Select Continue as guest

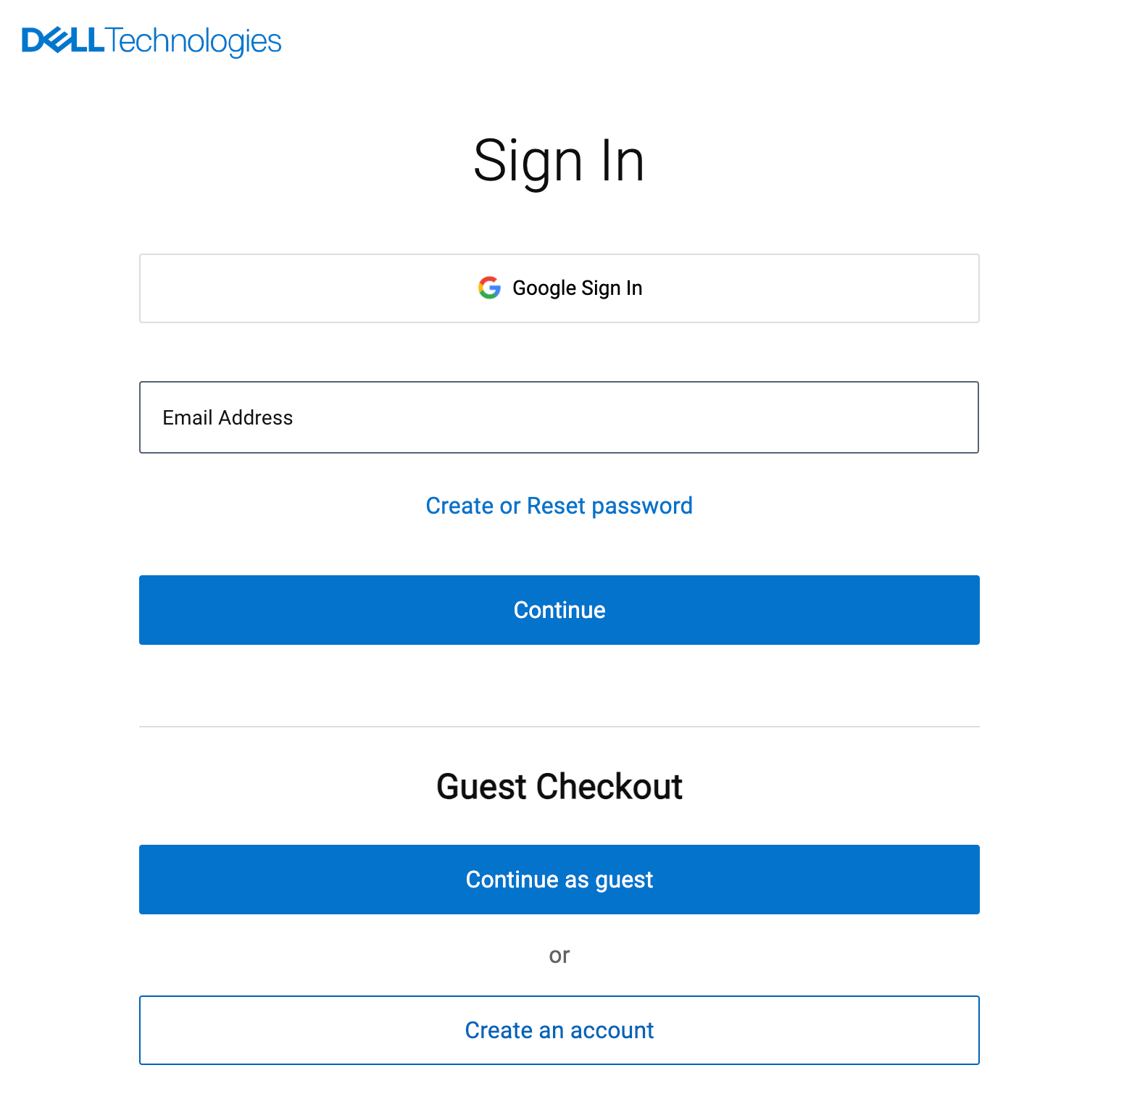click(x=559, y=880)
